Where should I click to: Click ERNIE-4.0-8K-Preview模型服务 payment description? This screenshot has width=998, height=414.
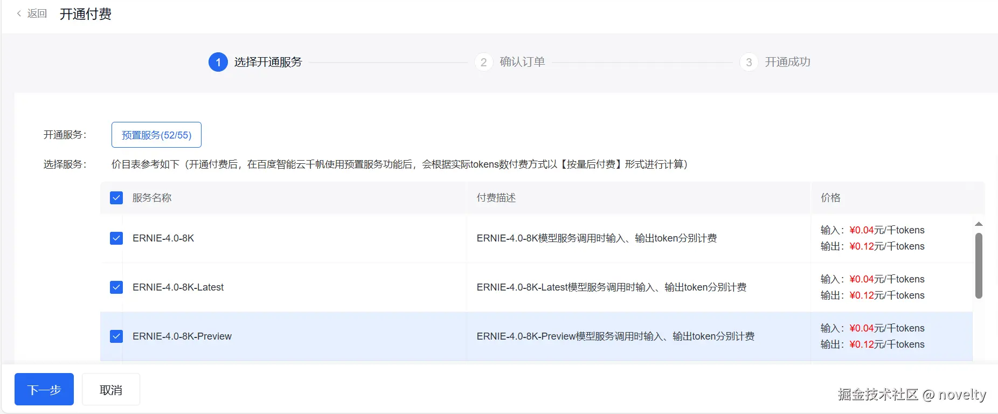coord(615,336)
